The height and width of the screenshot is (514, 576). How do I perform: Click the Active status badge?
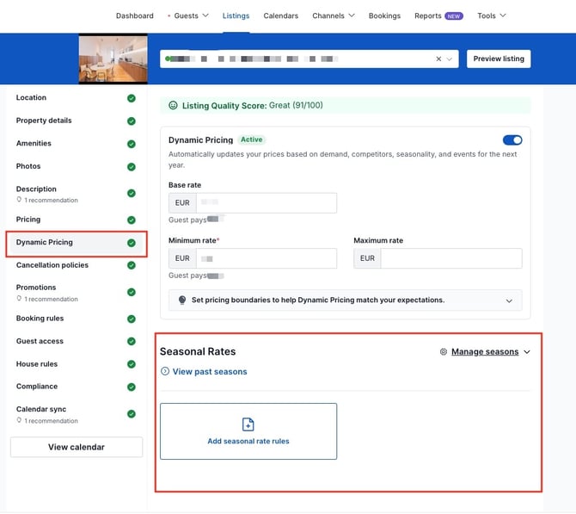point(252,139)
